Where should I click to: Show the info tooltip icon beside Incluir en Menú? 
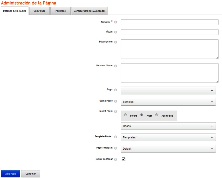point(116,159)
